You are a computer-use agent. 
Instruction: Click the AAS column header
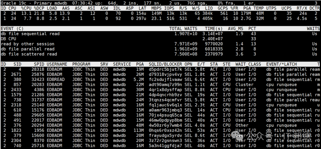pyautogui.click(x=66, y=8)
